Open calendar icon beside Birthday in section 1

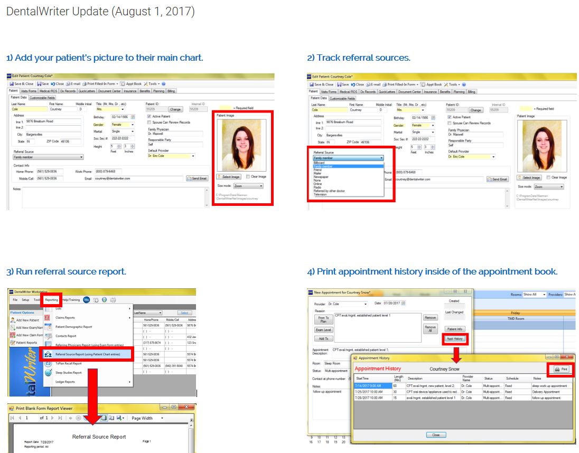click(x=133, y=117)
